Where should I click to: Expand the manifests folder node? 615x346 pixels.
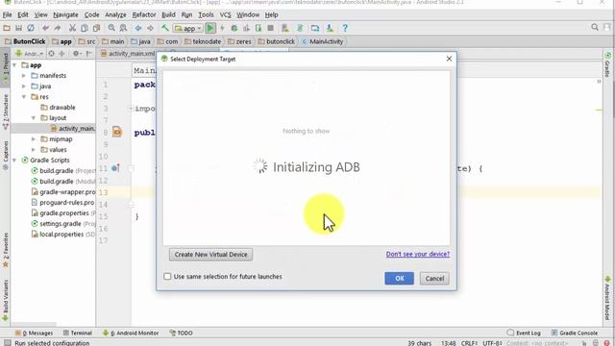24,75
